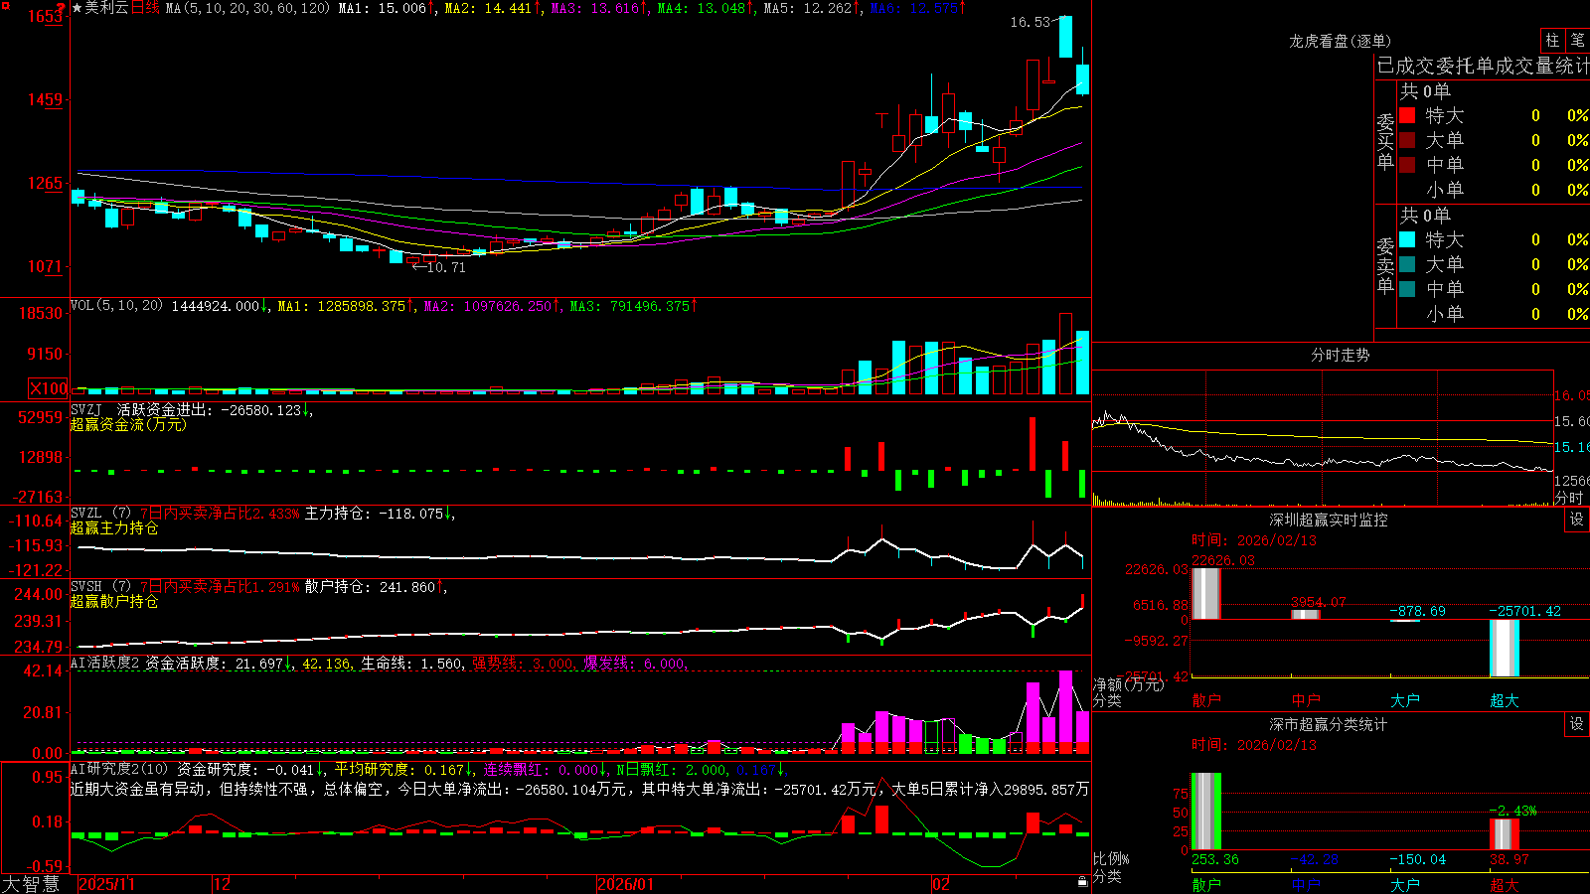Click the 强势线: 3.000 label
The width and height of the screenshot is (1590, 894).
point(523,663)
